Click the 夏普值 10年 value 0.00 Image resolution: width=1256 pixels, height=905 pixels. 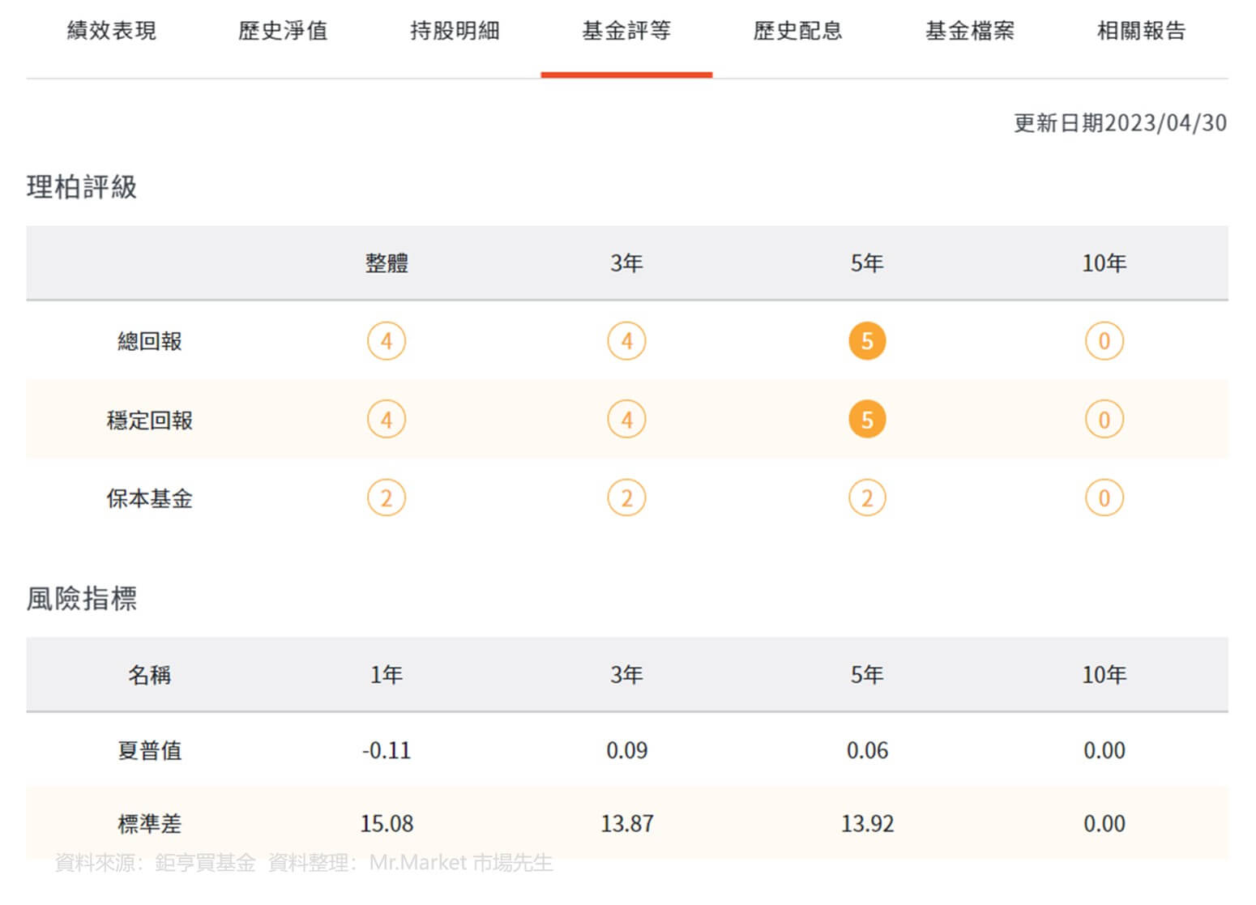coord(1104,750)
